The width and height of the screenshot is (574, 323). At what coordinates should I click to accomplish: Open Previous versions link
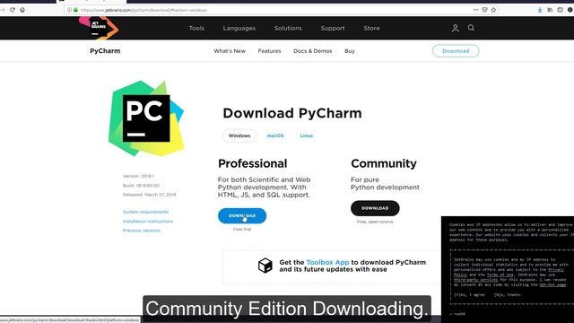pos(142,231)
